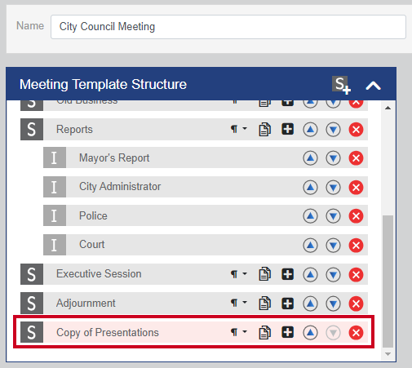
Task: Move City Administrator item down
Action: pos(333,187)
